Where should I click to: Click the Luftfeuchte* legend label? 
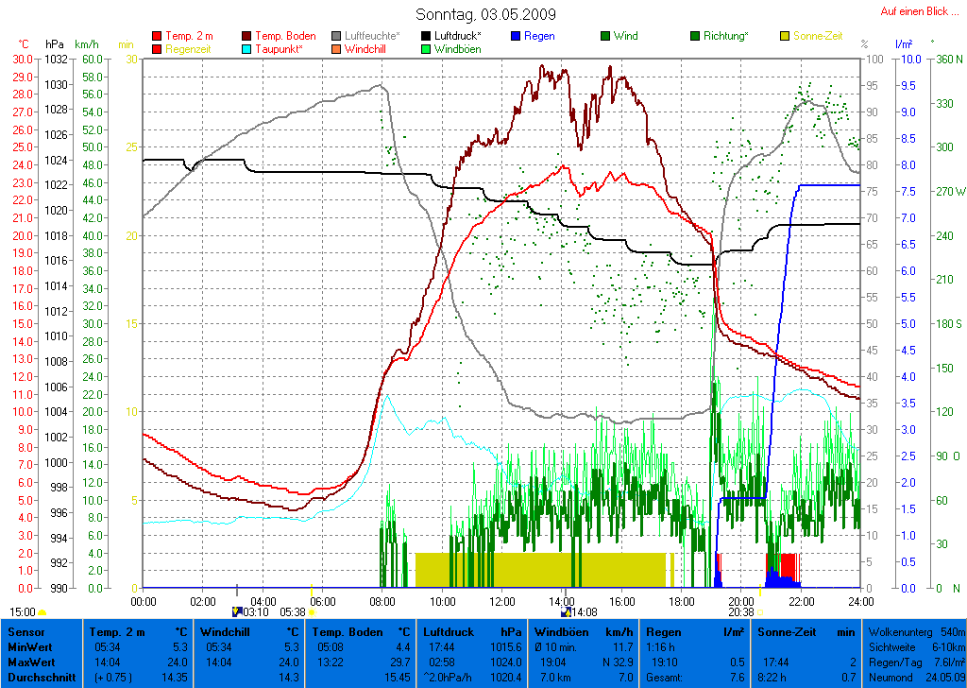(372, 36)
